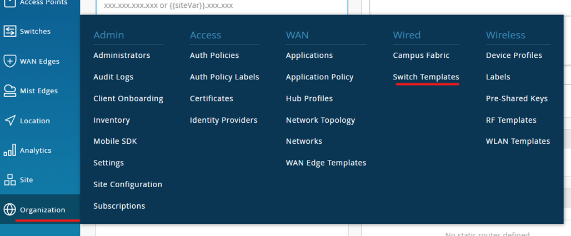Open WAN Edges in sidebar

point(39,61)
